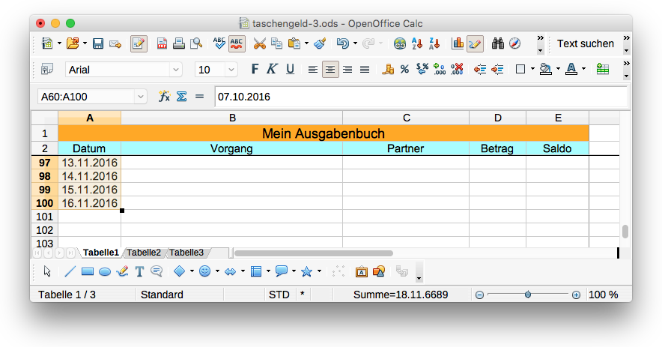Select the Line drawing tool

pyautogui.click(x=70, y=271)
